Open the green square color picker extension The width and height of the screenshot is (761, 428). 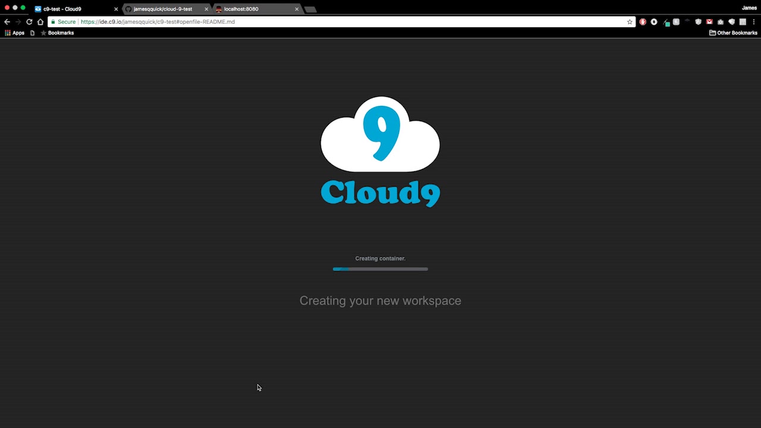pyautogui.click(x=666, y=23)
